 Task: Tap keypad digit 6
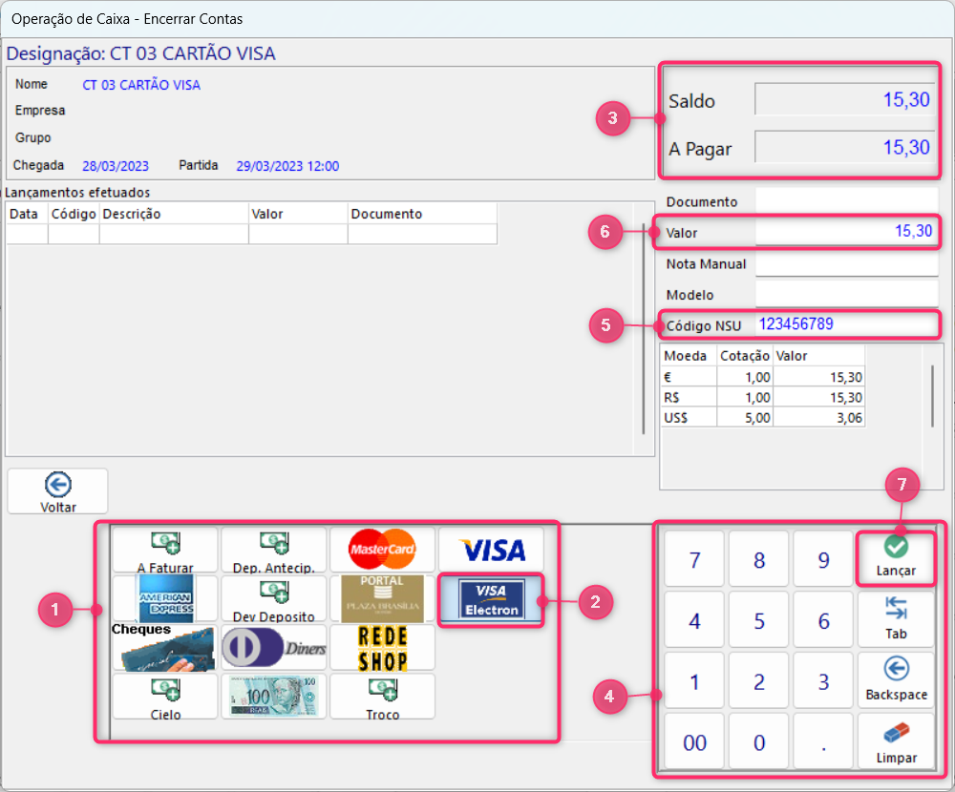(x=823, y=619)
